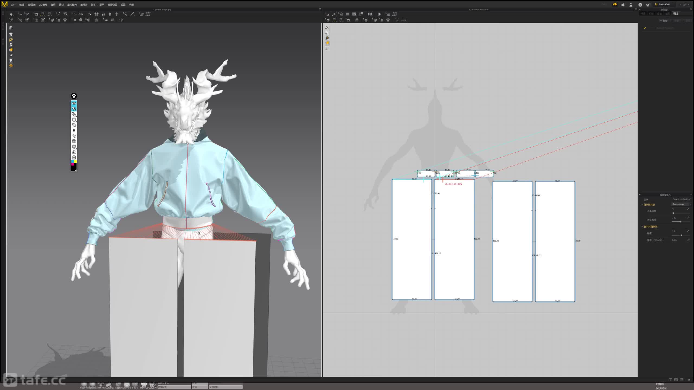This screenshot has width=694, height=390.
Task: Select the gizmo move tool with plus cursor
Action: [20, 14]
